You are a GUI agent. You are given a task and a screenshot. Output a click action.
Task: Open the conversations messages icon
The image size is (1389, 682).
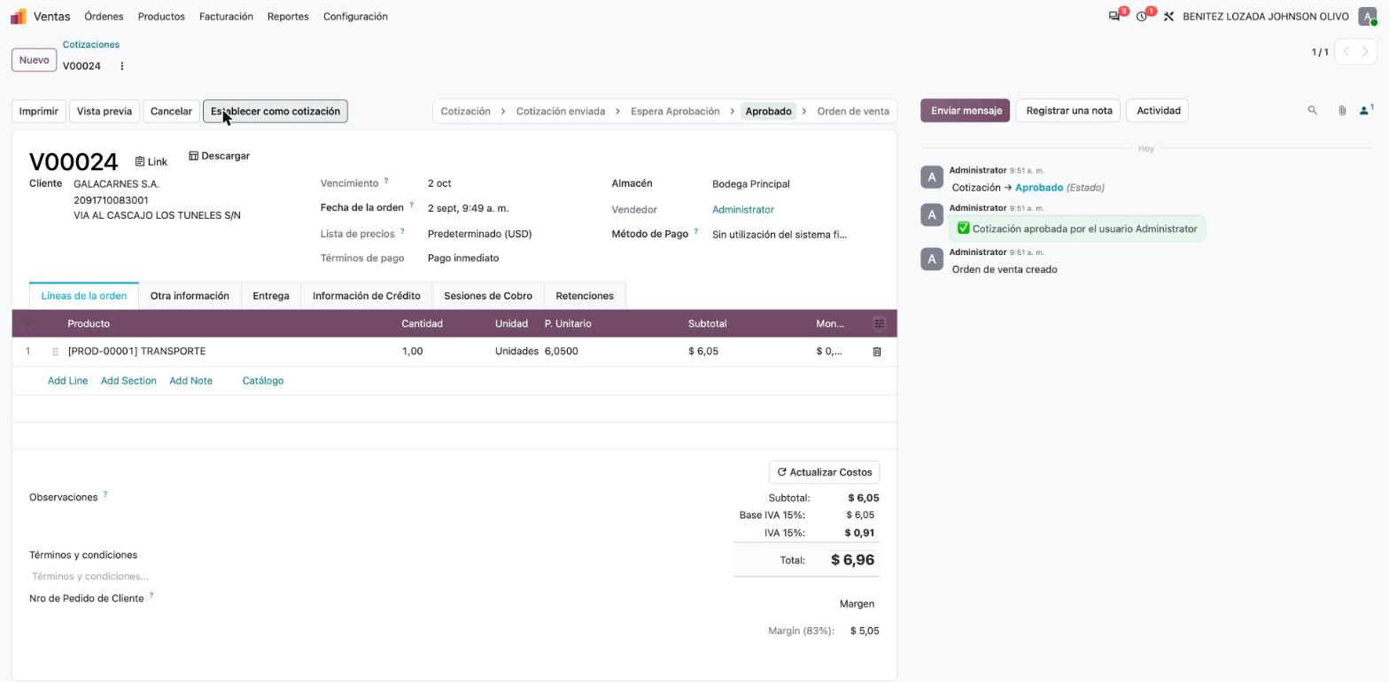(x=1114, y=17)
